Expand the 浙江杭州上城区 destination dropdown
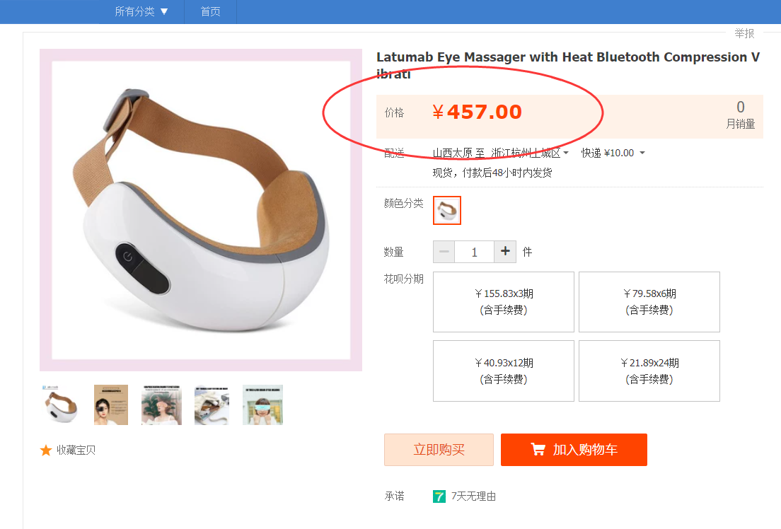The height and width of the screenshot is (529, 781). [x=531, y=153]
